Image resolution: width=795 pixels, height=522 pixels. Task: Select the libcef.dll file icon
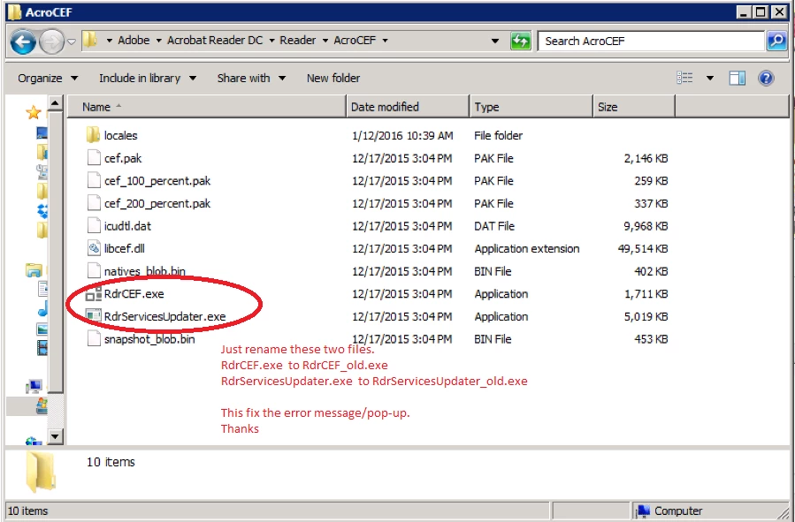94,248
